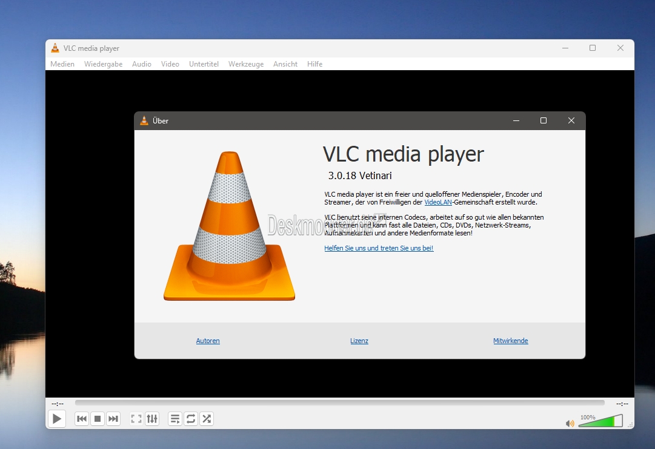Close the VLC media player main window

click(x=620, y=48)
